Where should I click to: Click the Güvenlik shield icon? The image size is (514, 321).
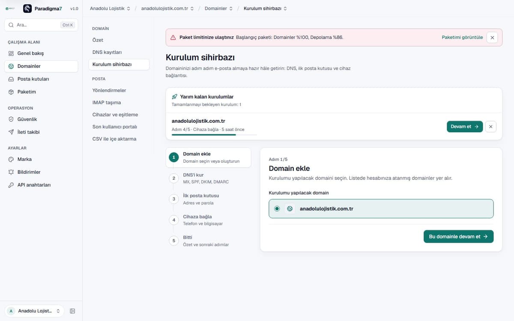pyautogui.click(x=11, y=119)
